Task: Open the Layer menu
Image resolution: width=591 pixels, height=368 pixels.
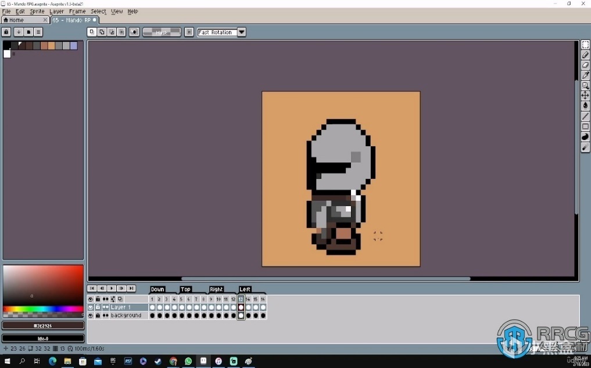Action: pos(56,11)
